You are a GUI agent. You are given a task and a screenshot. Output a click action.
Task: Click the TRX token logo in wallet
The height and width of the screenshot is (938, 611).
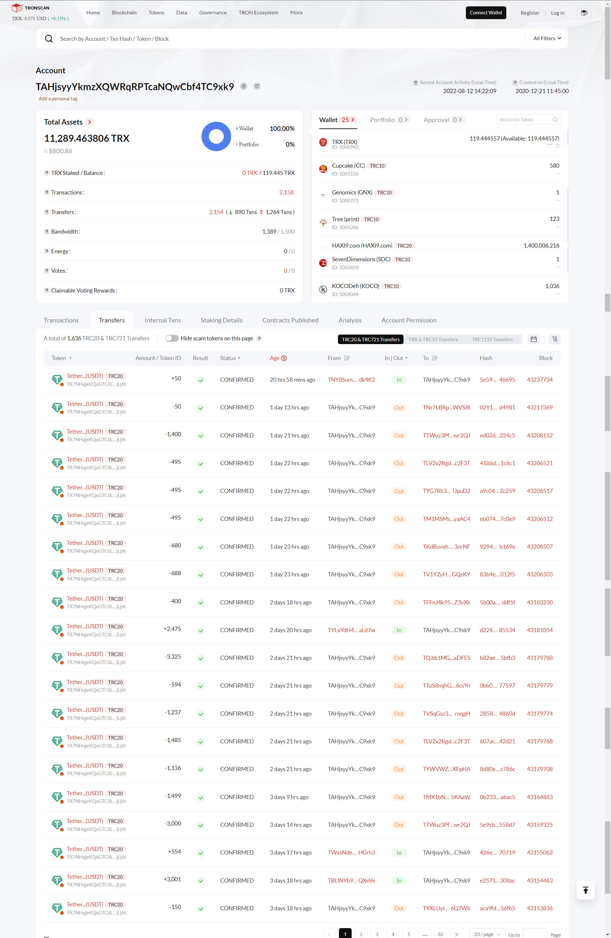pos(323,142)
